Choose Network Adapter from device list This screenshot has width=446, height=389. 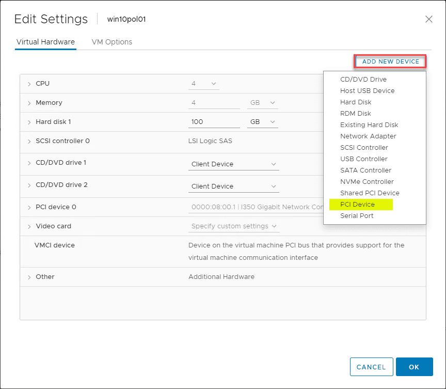tap(368, 136)
